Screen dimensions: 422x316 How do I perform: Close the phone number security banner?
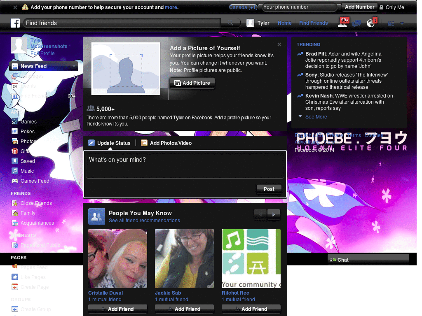15,7
